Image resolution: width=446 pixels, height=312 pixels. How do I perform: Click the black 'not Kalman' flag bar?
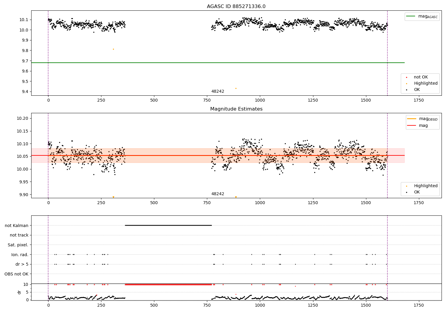pos(168,226)
